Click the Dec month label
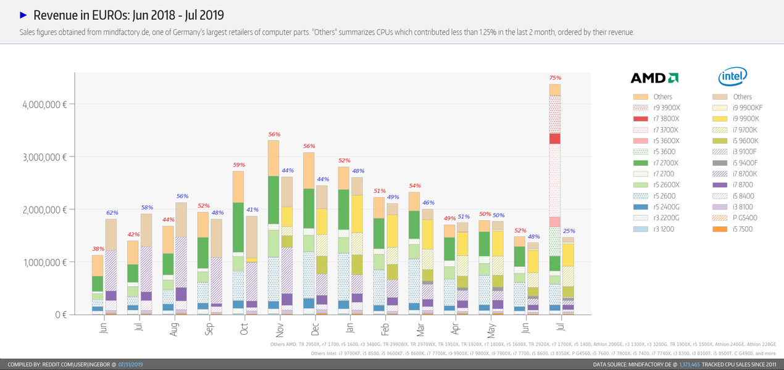 pyautogui.click(x=315, y=328)
